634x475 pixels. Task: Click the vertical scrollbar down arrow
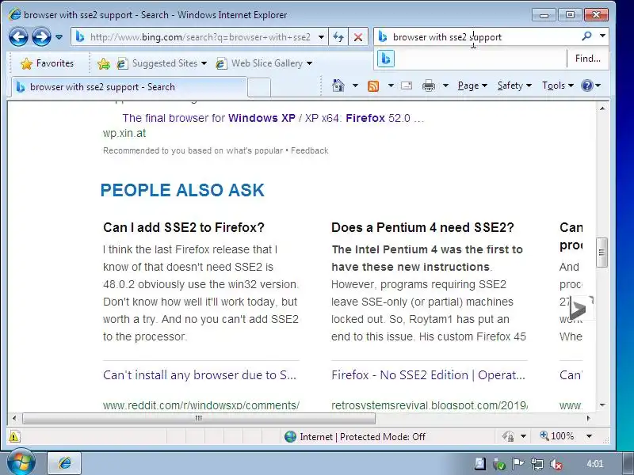click(602, 405)
